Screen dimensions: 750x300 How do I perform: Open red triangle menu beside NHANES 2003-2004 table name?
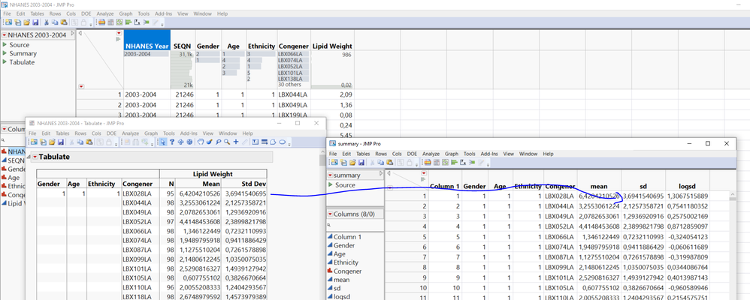point(5,35)
